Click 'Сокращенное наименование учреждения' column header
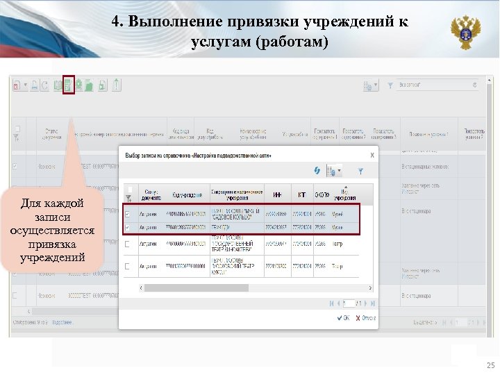This screenshot has width=500, height=375. (x=237, y=195)
